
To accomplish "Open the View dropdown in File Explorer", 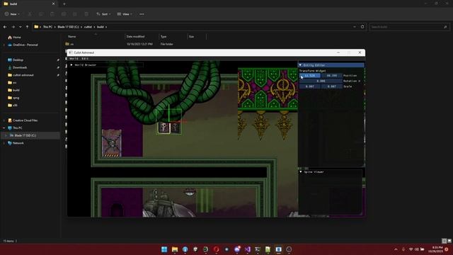I will coord(125,14).
